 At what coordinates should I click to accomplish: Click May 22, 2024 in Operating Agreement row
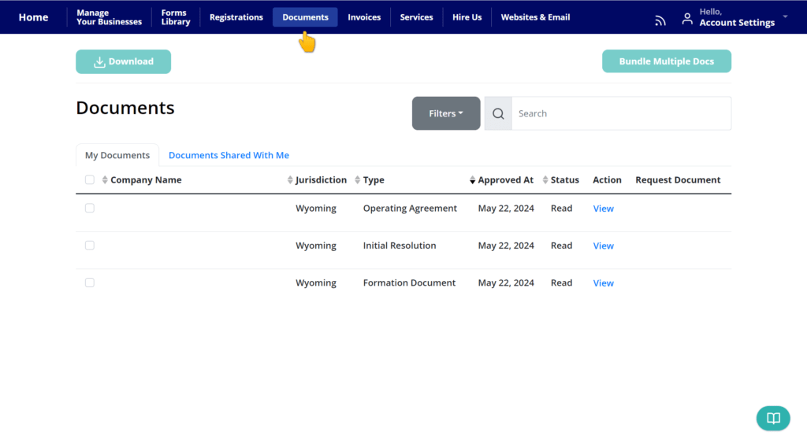coord(506,208)
